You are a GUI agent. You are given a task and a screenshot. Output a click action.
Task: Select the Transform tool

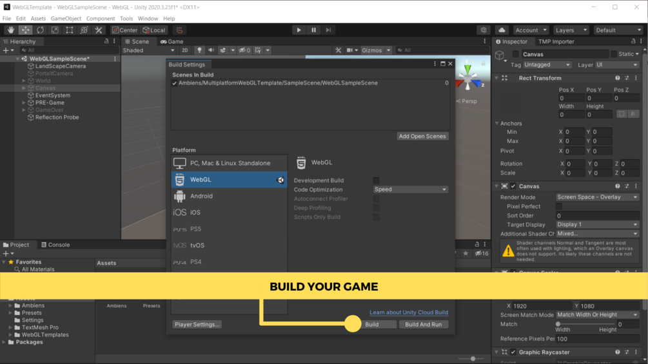point(84,30)
